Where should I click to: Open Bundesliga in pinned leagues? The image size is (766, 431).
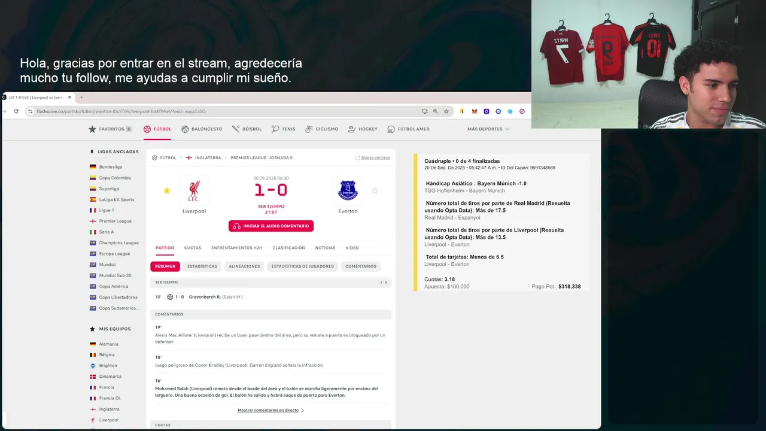(x=110, y=167)
